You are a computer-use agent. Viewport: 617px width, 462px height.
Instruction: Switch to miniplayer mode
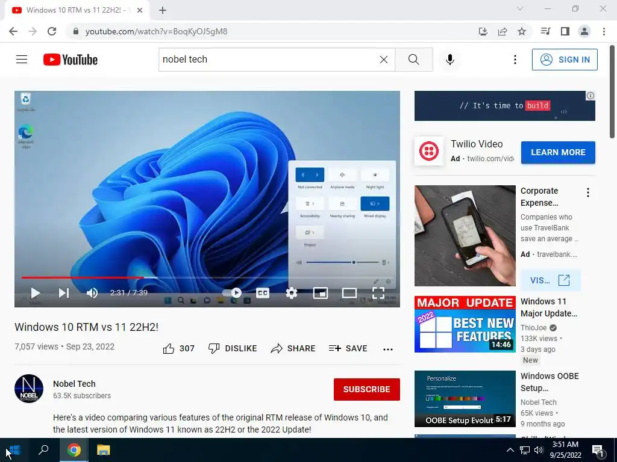(x=321, y=293)
